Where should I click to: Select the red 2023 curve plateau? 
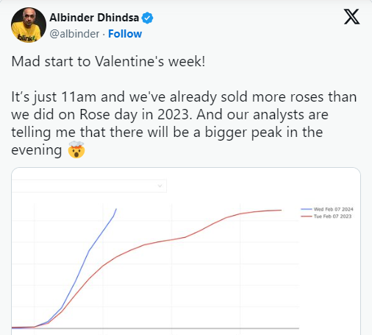[261, 211]
